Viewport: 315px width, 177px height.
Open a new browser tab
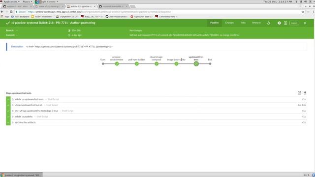[132, 6]
